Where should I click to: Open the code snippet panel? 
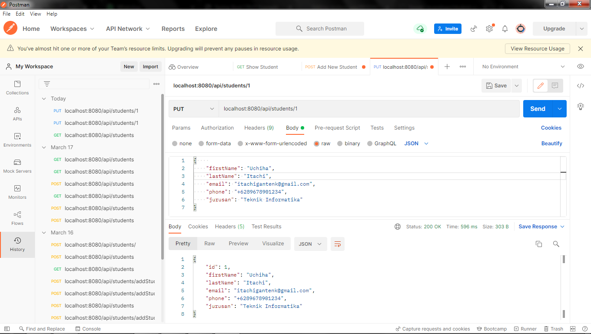click(581, 86)
